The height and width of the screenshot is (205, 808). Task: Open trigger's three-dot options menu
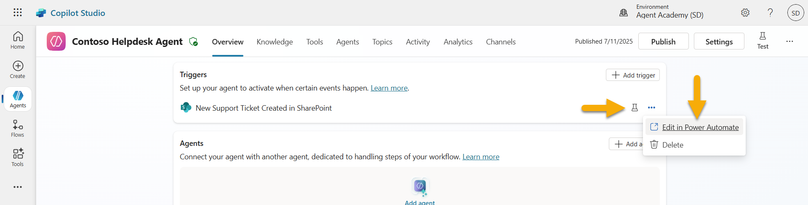pos(651,108)
